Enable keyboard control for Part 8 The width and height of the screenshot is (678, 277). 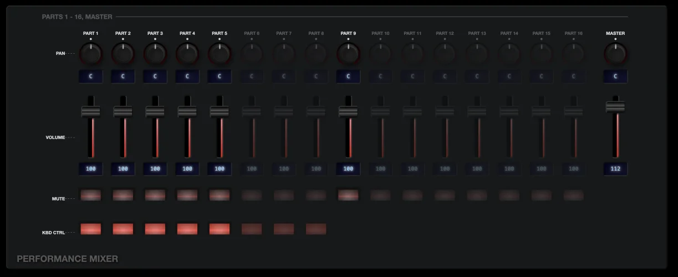coord(316,229)
